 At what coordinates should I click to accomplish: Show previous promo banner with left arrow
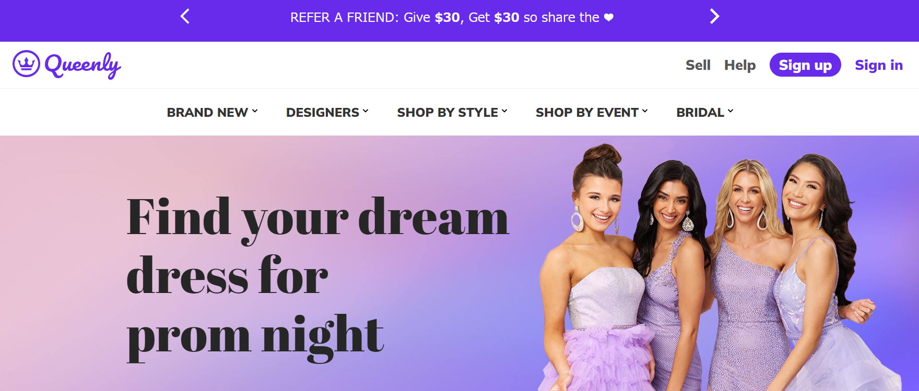(185, 17)
